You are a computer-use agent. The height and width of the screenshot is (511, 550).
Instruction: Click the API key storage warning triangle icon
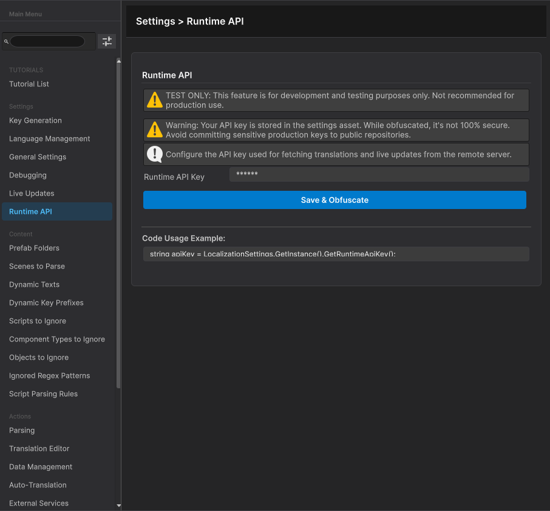154,129
